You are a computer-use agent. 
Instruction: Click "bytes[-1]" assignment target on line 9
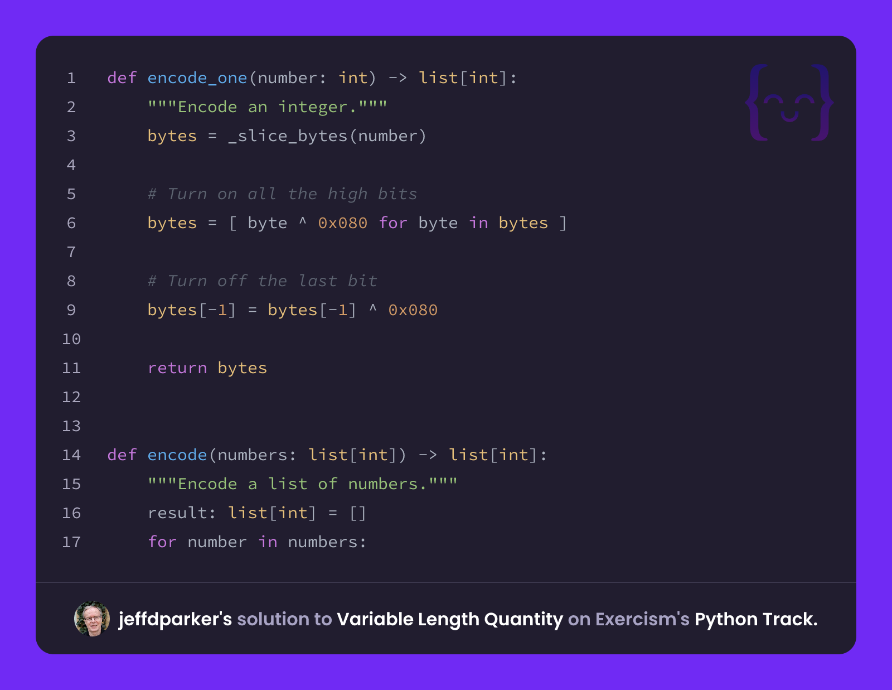click(x=192, y=310)
